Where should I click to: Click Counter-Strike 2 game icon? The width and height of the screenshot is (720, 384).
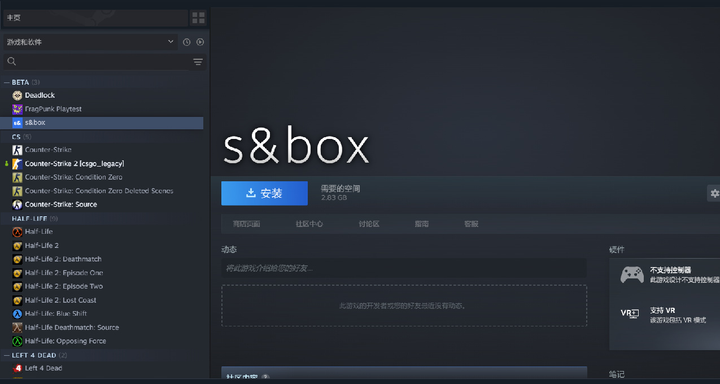click(x=18, y=164)
